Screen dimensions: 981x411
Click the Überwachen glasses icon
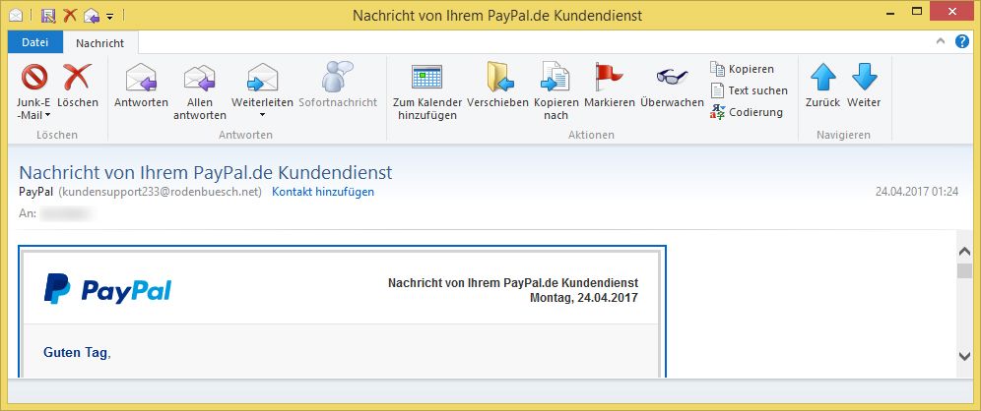point(672,77)
